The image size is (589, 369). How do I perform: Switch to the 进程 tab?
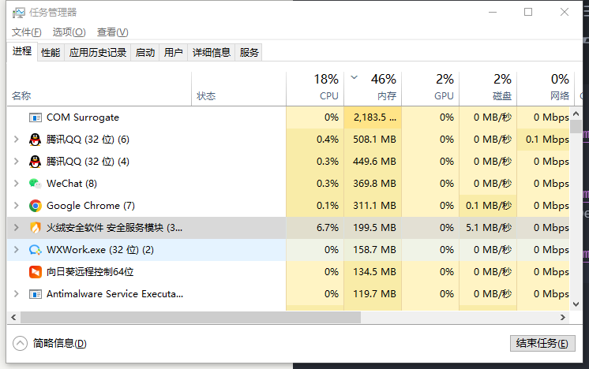(x=22, y=51)
